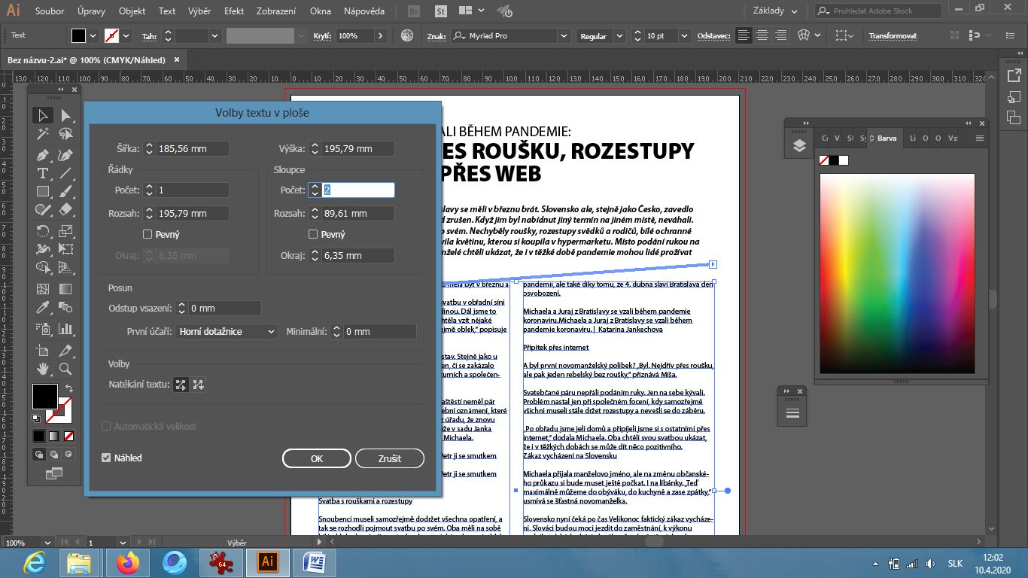Check Pevný in the Řádky section

tap(146, 234)
